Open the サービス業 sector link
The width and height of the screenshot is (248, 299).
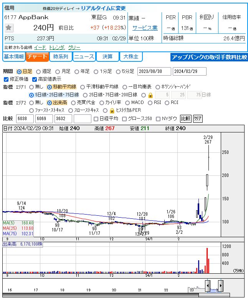click(x=145, y=28)
